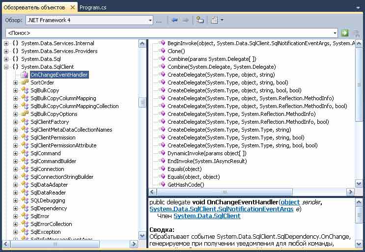Screen dimensions: 365x252
Task: Click the Forward navigation arrow icon
Action: (186, 20)
